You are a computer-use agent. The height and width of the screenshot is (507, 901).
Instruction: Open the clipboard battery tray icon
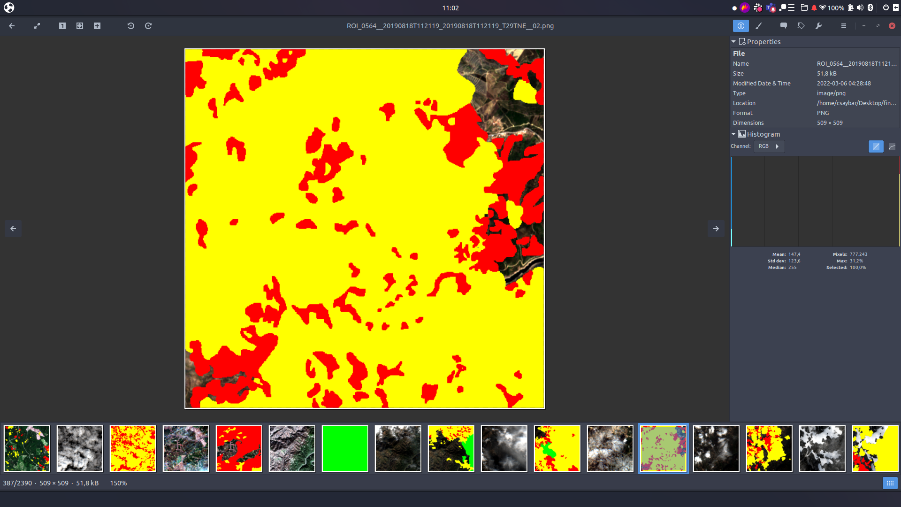click(x=850, y=8)
